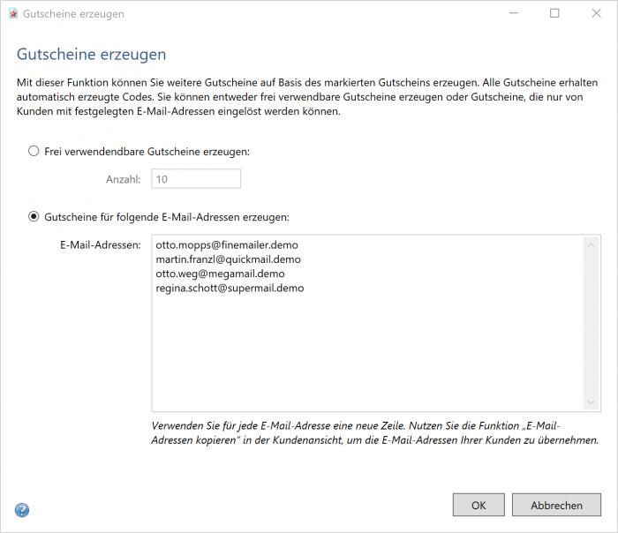Click the Gutscheine erzeugen title bar app icon

[12, 14]
